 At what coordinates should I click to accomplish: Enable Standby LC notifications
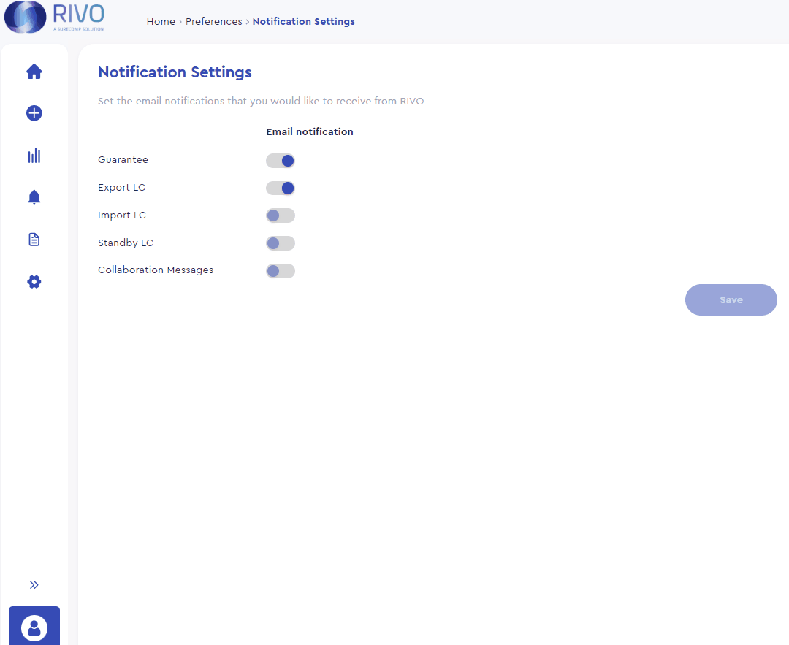[281, 243]
